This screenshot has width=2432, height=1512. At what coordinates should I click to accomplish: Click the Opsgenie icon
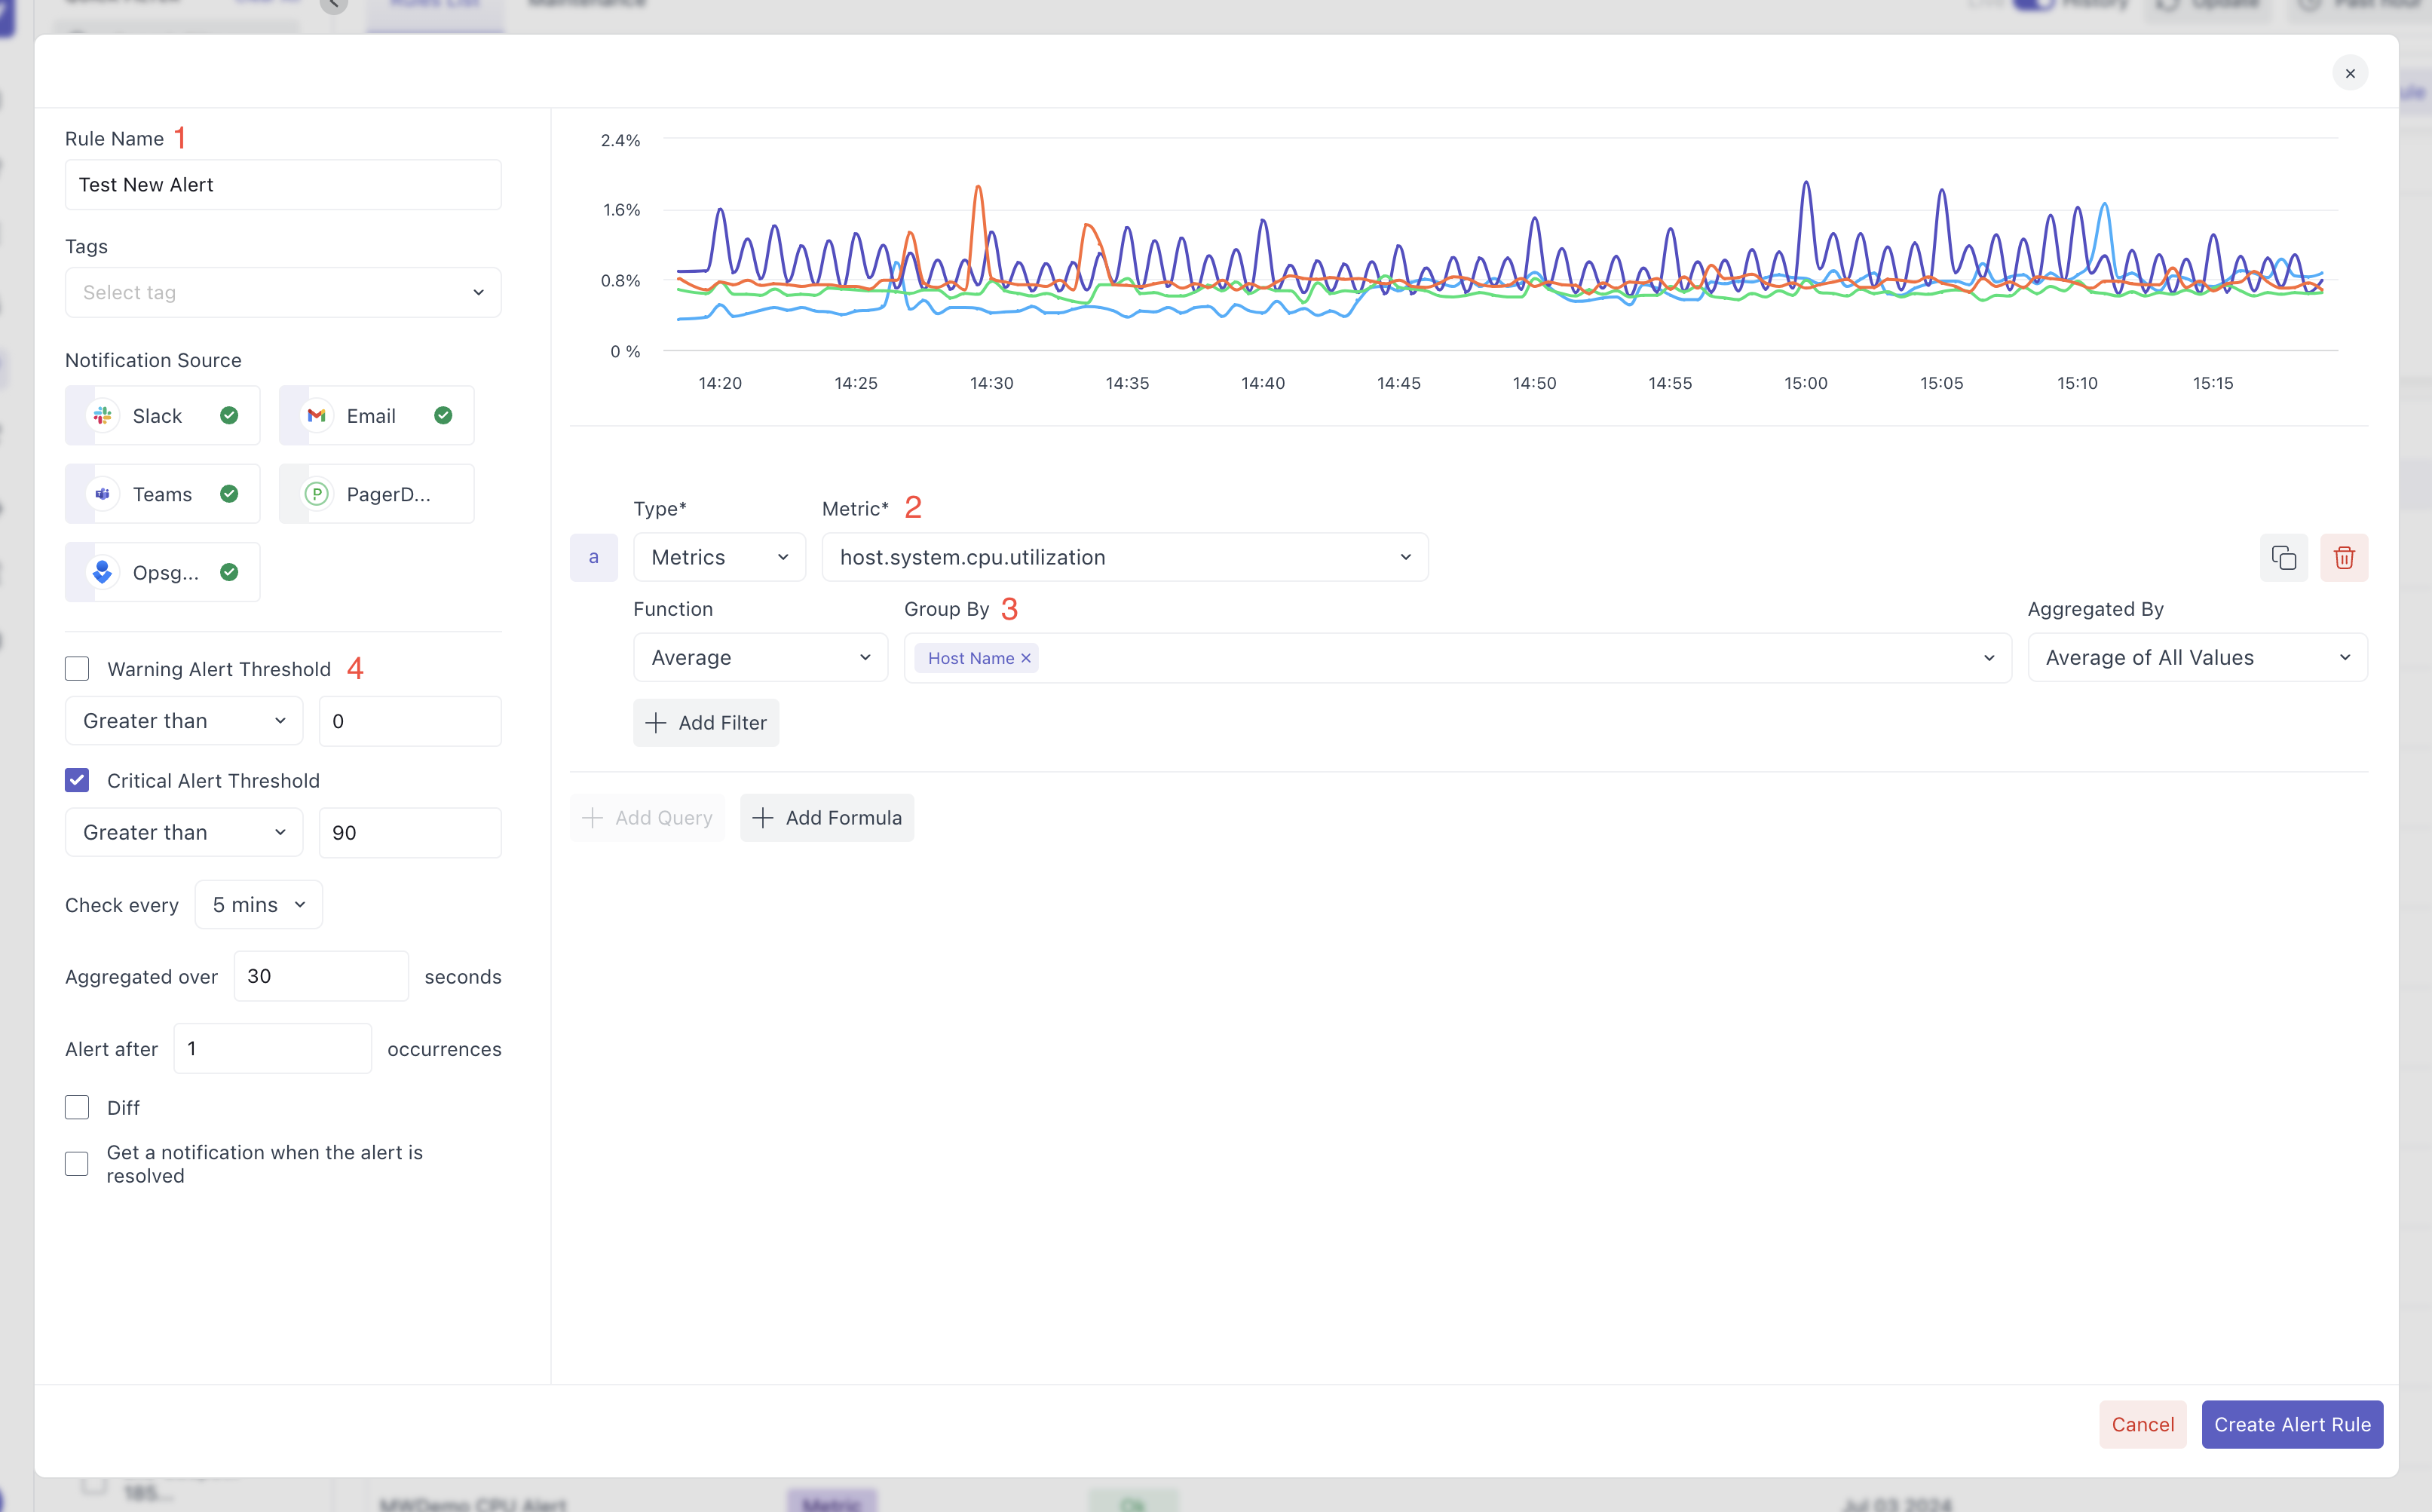(102, 572)
